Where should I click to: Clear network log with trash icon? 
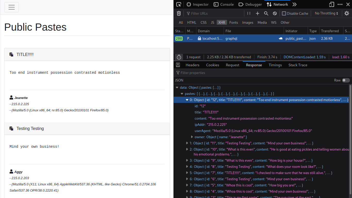coord(179,13)
